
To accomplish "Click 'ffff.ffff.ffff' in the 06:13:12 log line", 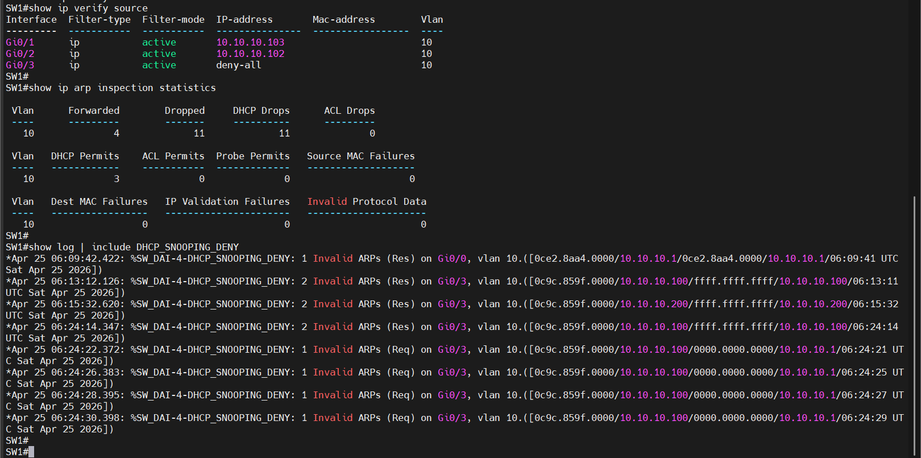I will point(733,281).
